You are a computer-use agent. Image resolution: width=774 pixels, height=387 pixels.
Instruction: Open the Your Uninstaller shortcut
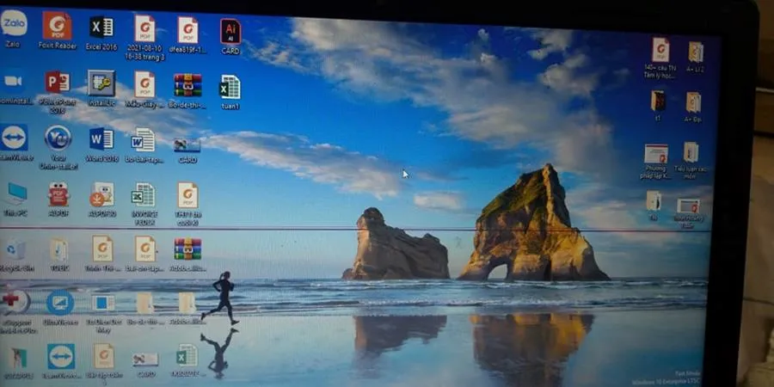pyautogui.click(x=58, y=138)
